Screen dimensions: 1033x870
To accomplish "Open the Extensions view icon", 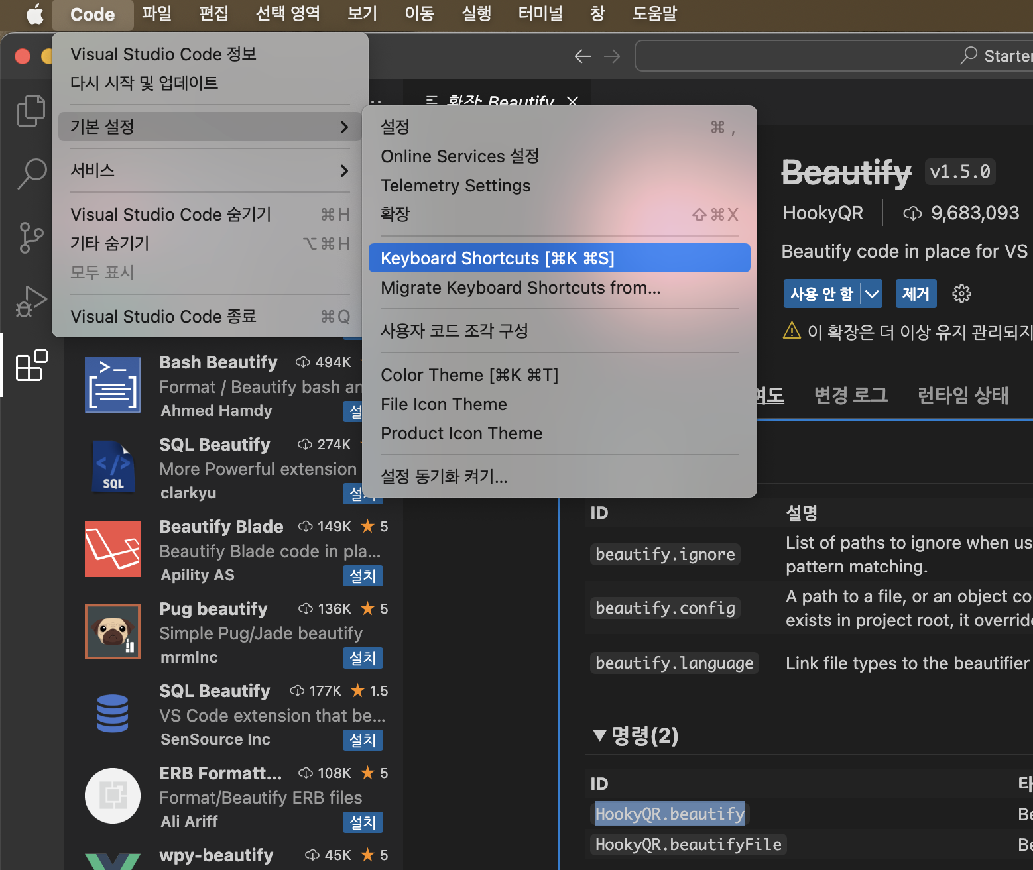I will pyautogui.click(x=31, y=365).
